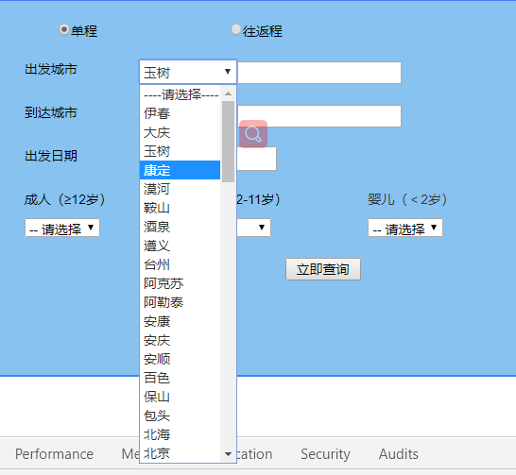The height and width of the screenshot is (475, 516).
Task: Click the 立即查询 search button
Action: (x=323, y=269)
